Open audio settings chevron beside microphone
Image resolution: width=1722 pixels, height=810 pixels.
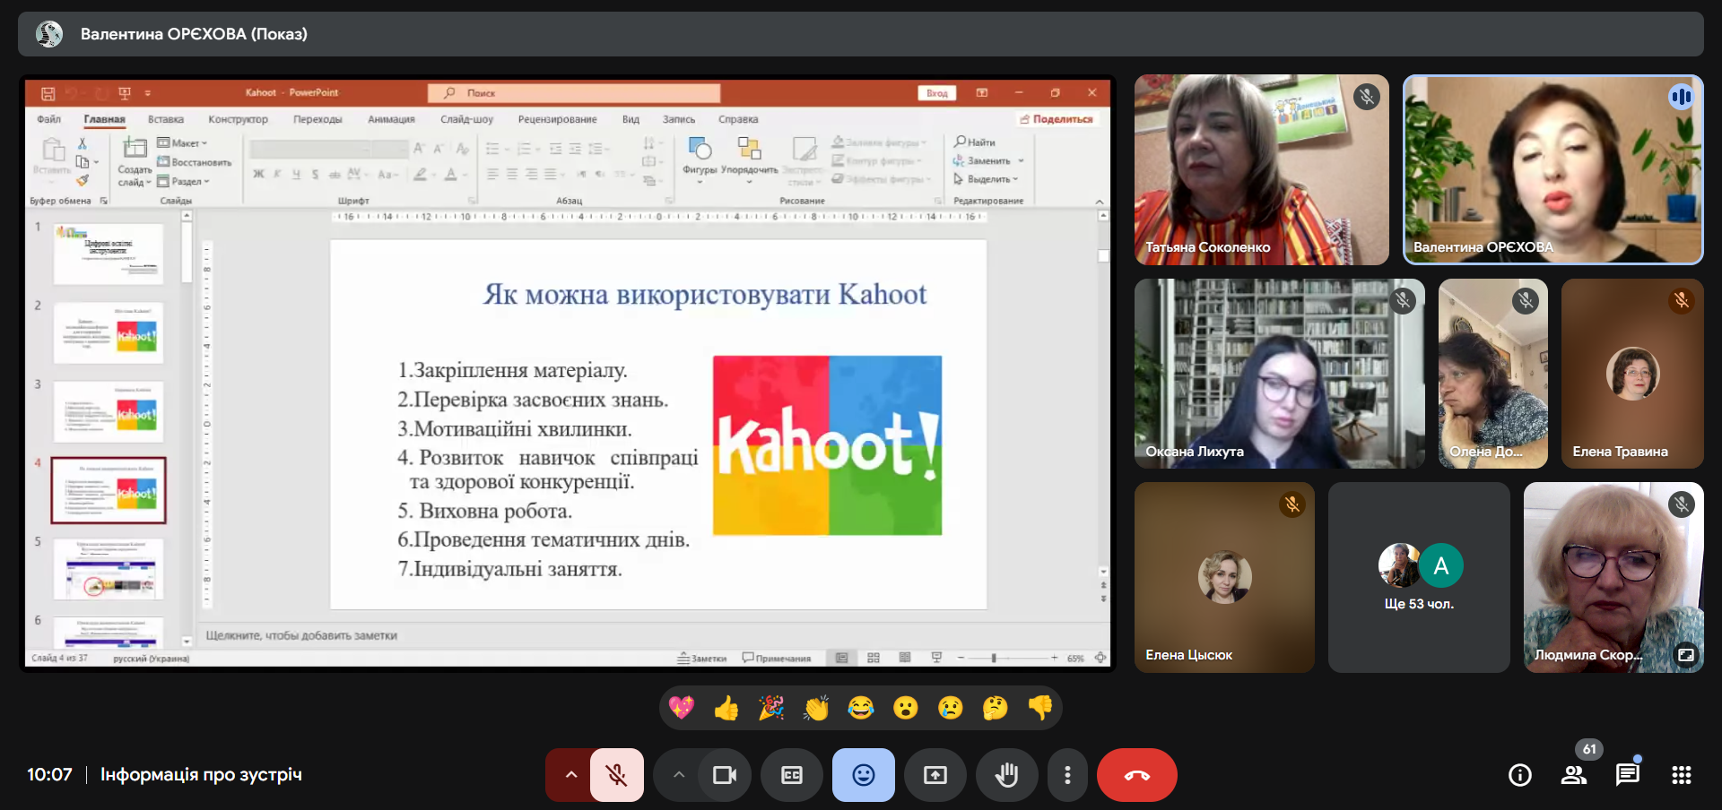click(570, 775)
